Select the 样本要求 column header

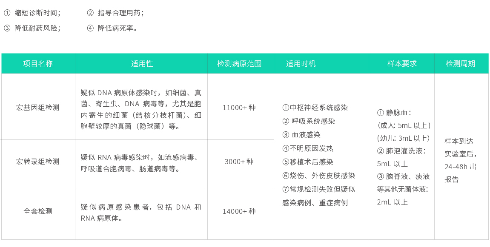tap(402, 64)
